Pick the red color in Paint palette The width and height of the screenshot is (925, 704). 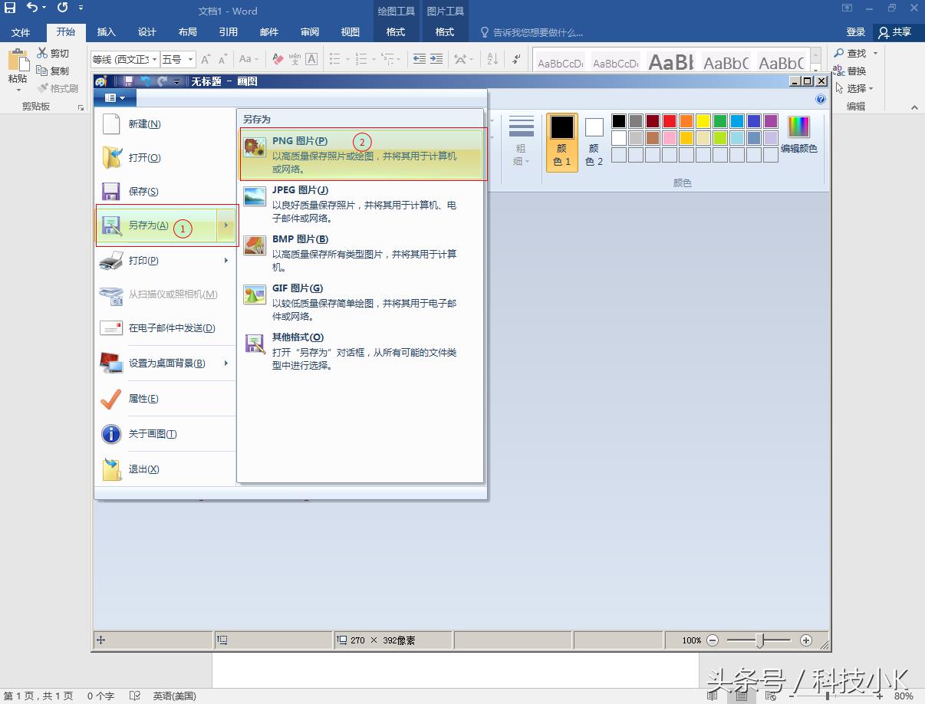669,121
